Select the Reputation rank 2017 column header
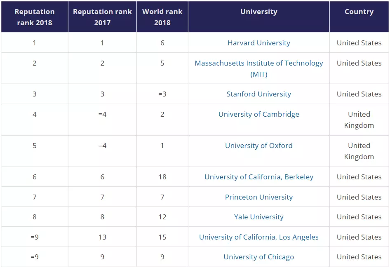 [x=102, y=17]
